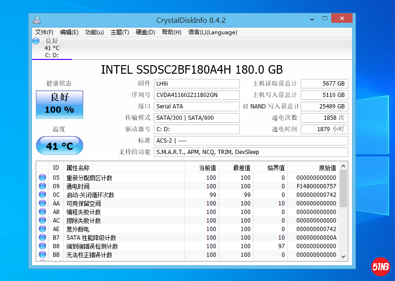Open the 主题(T) menu
This screenshot has width=395, height=281.
[120, 32]
